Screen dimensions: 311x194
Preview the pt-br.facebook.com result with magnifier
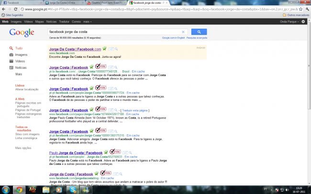[x=116, y=67]
